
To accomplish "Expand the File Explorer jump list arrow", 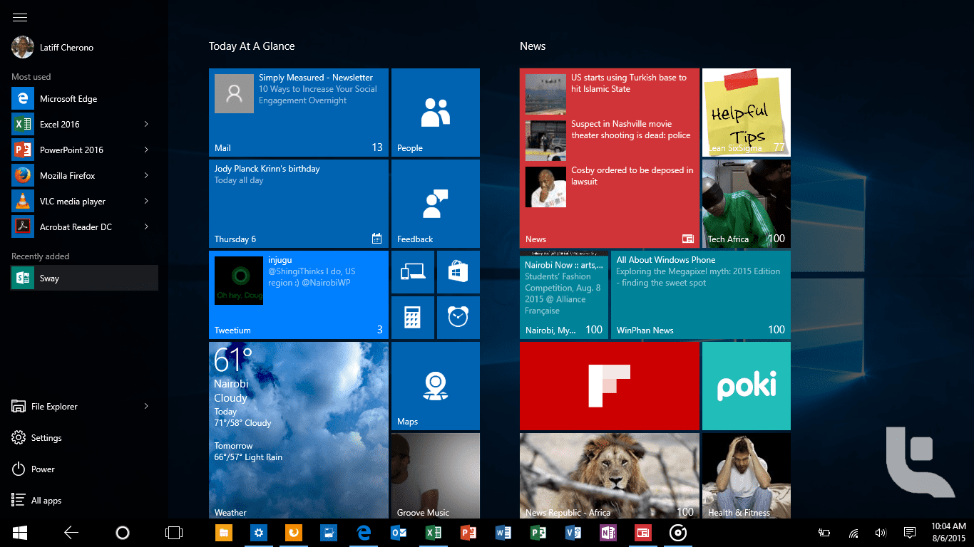I will (146, 407).
